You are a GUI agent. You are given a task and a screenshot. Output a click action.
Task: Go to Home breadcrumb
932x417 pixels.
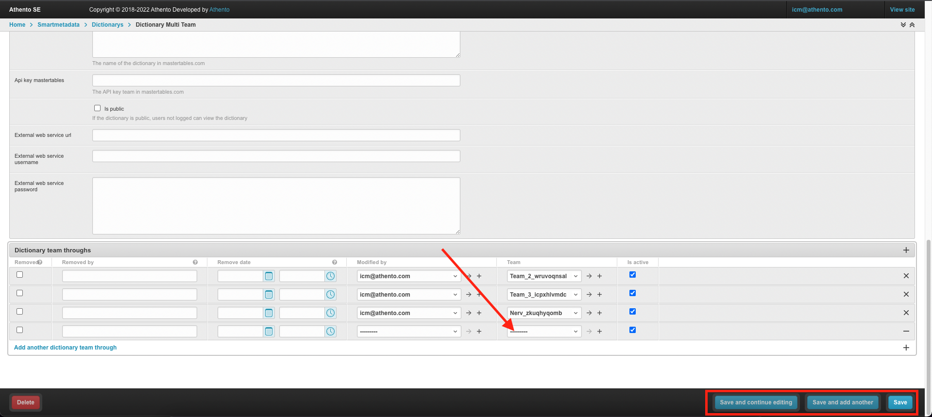tap(17, 25)
